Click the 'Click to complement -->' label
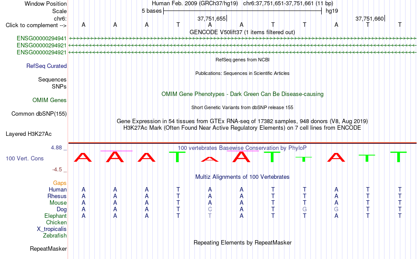417x259 pixels. click(36, 25)
